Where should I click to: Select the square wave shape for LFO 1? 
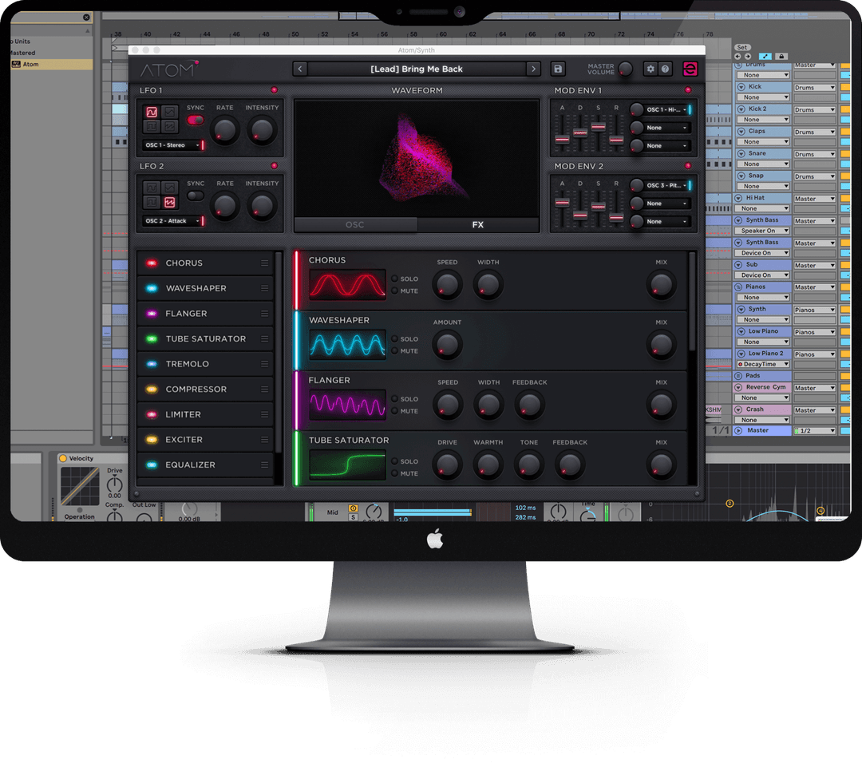[x=152, y=125]
